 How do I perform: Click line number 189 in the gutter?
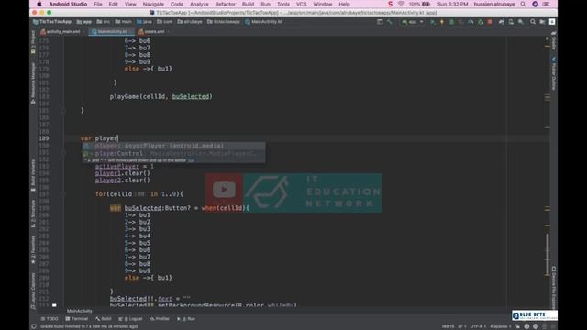click(x=44, y=138)
